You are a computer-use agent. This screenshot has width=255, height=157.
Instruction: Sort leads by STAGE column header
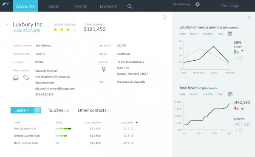(x=59, y=123)
